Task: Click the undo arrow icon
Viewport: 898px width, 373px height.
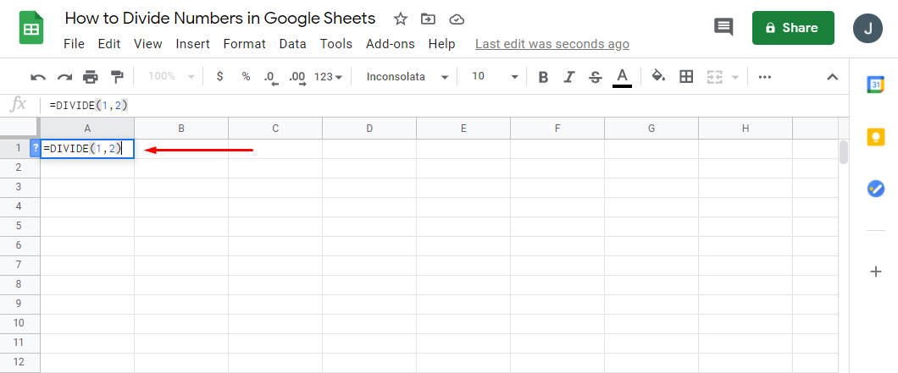Action: coord(38,77)
